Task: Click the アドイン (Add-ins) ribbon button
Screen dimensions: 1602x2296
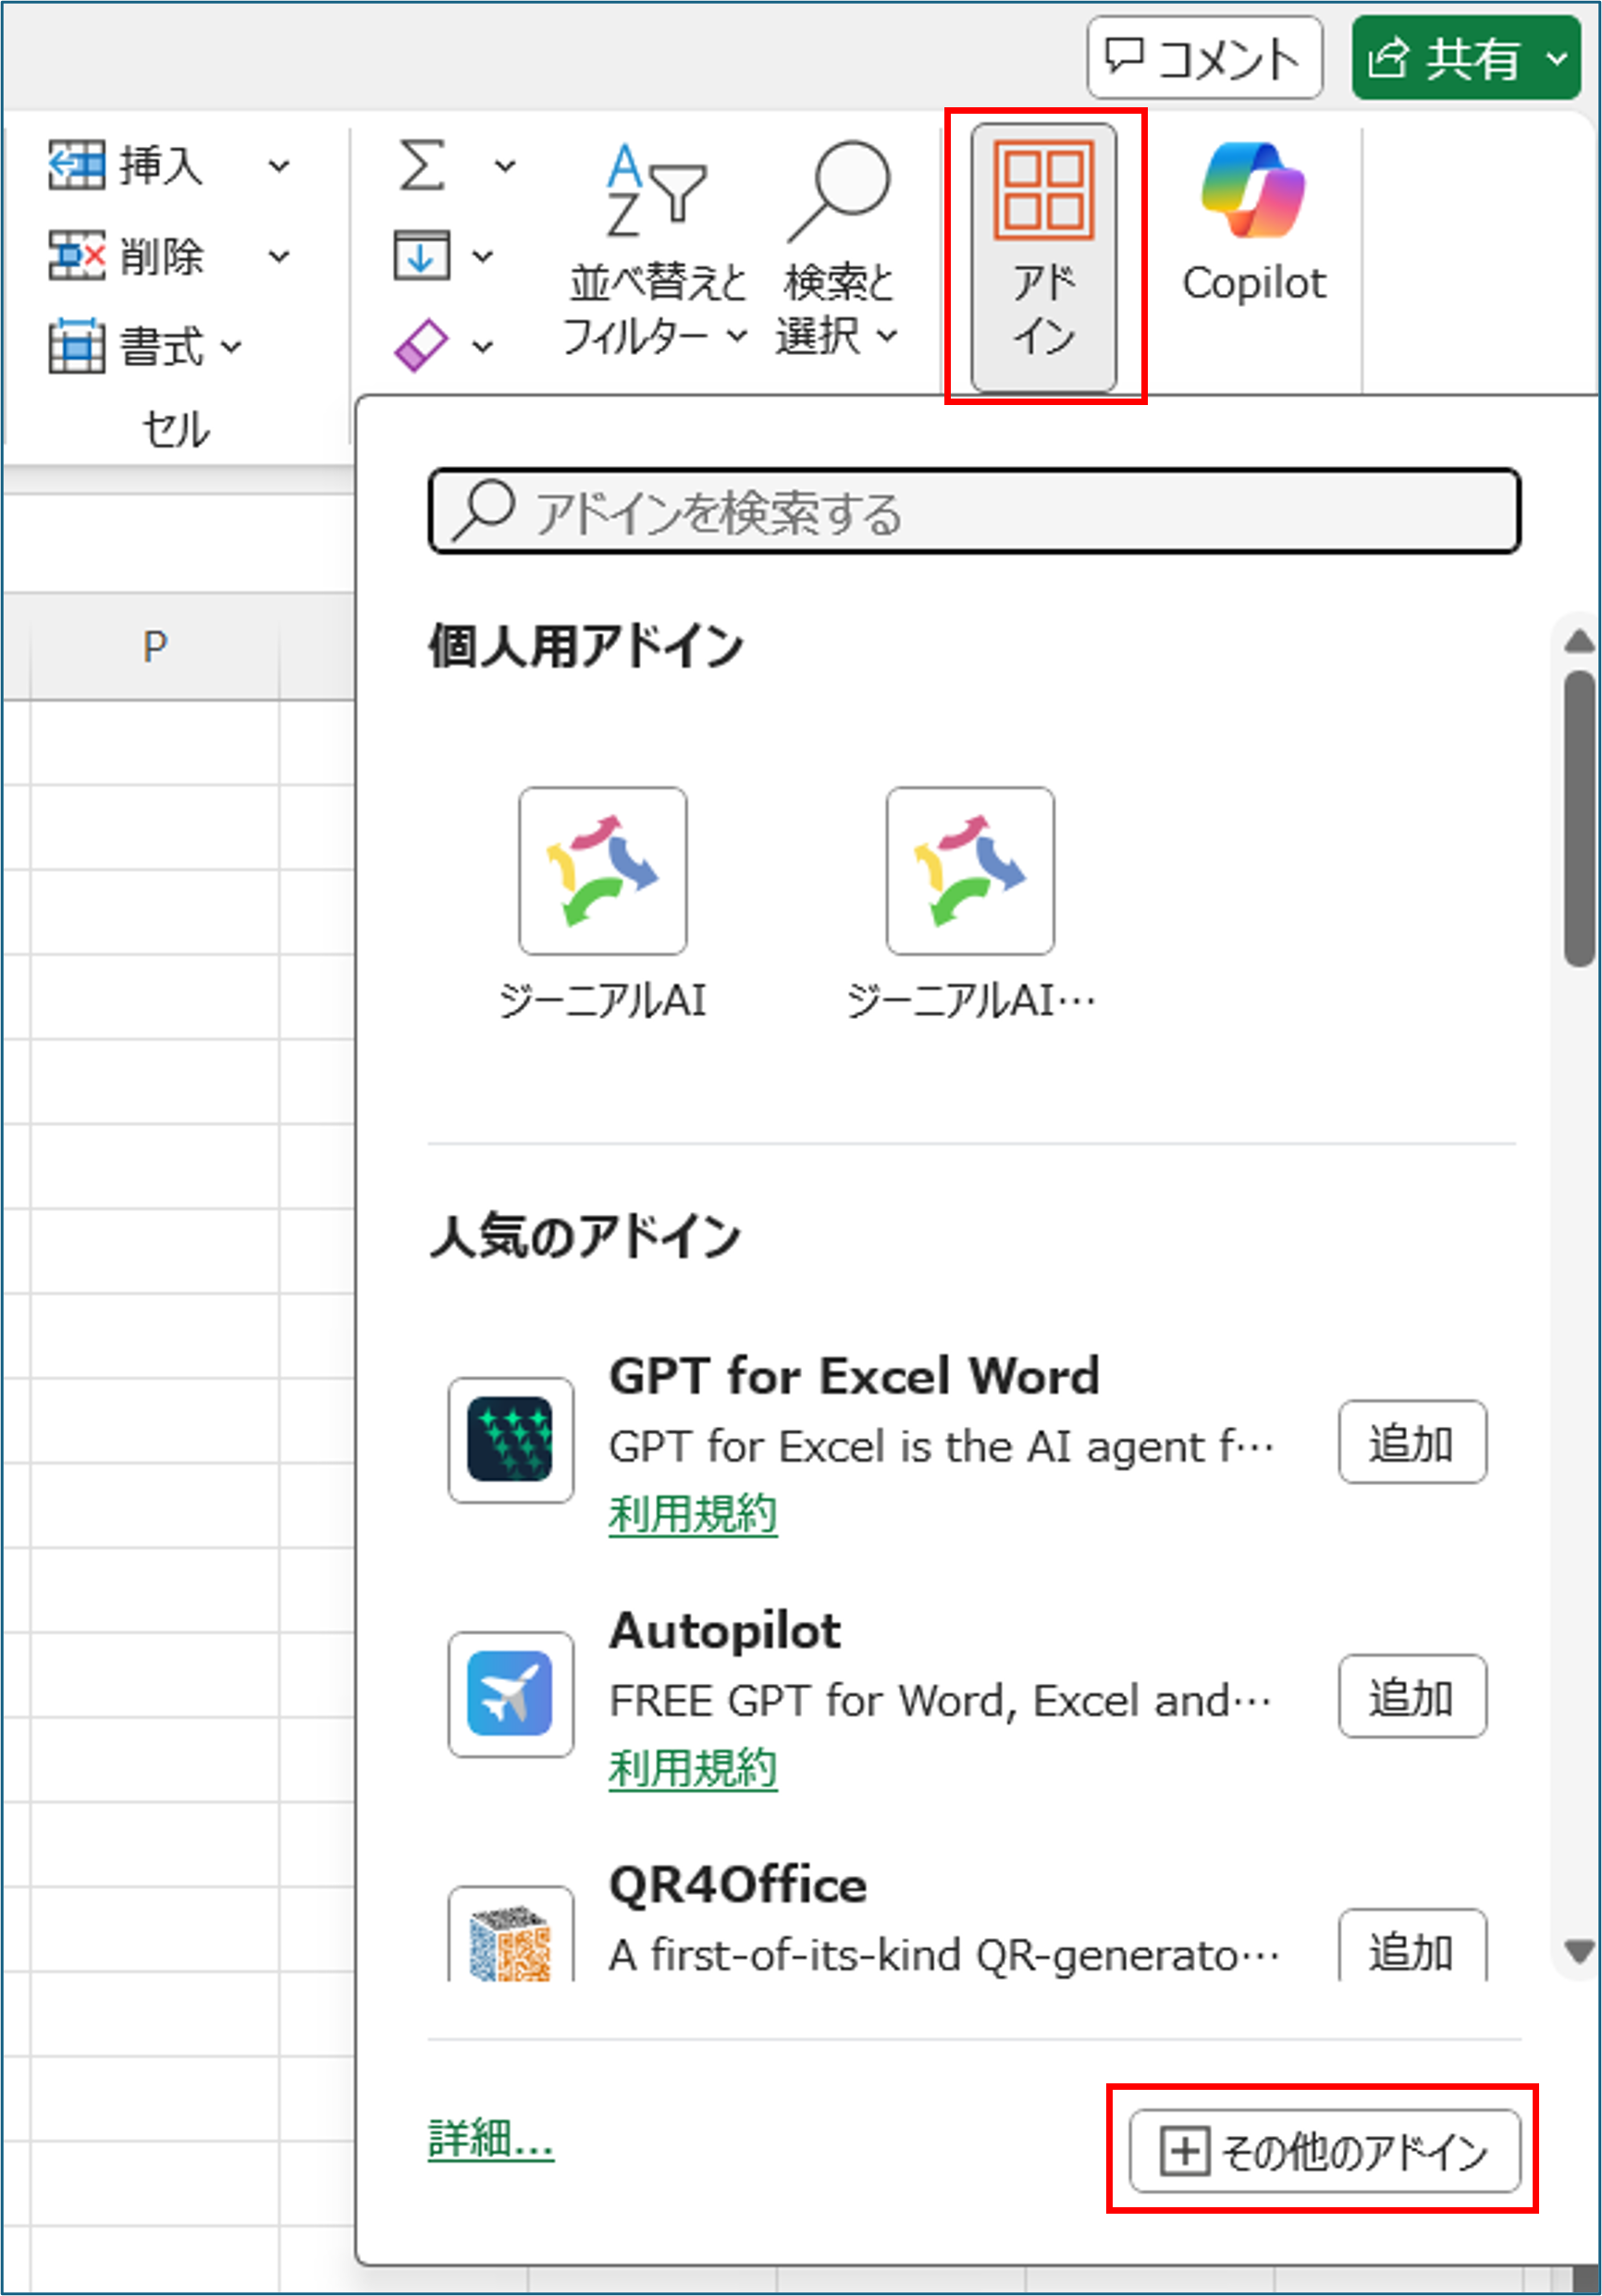Action: [x=1044, y=257]
